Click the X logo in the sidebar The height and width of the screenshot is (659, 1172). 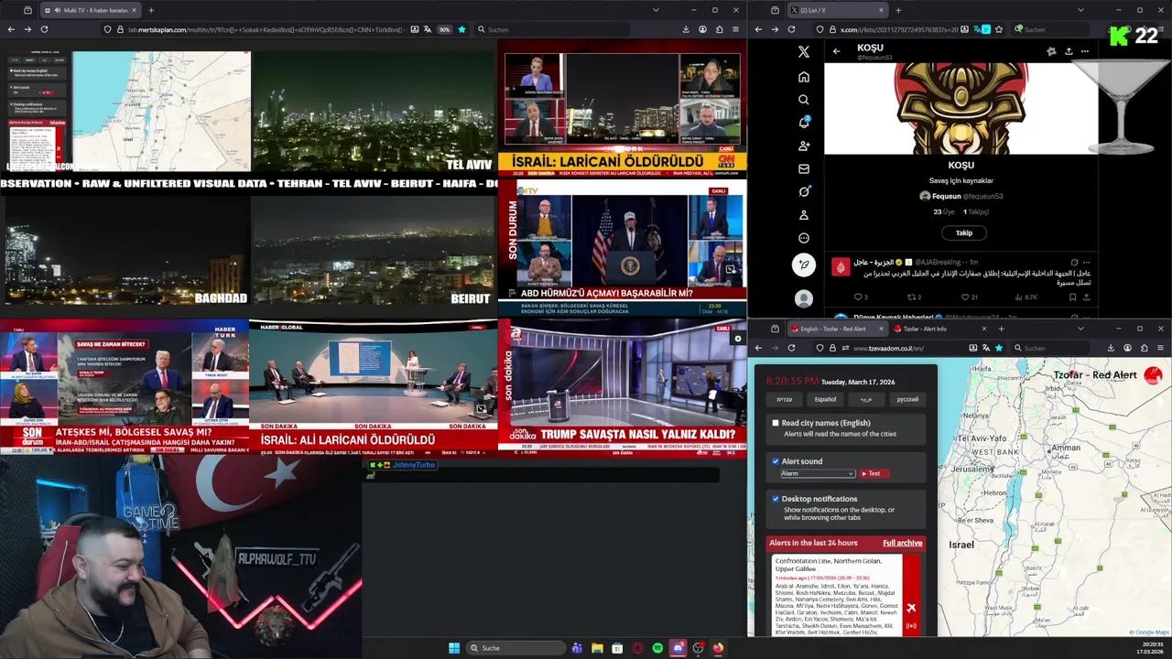(804, 52)
